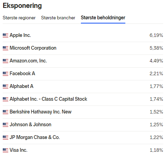
Task: Click the flag icon beside Johnson & Johnson
Action: pyautogui.click(x=6, y=125)
